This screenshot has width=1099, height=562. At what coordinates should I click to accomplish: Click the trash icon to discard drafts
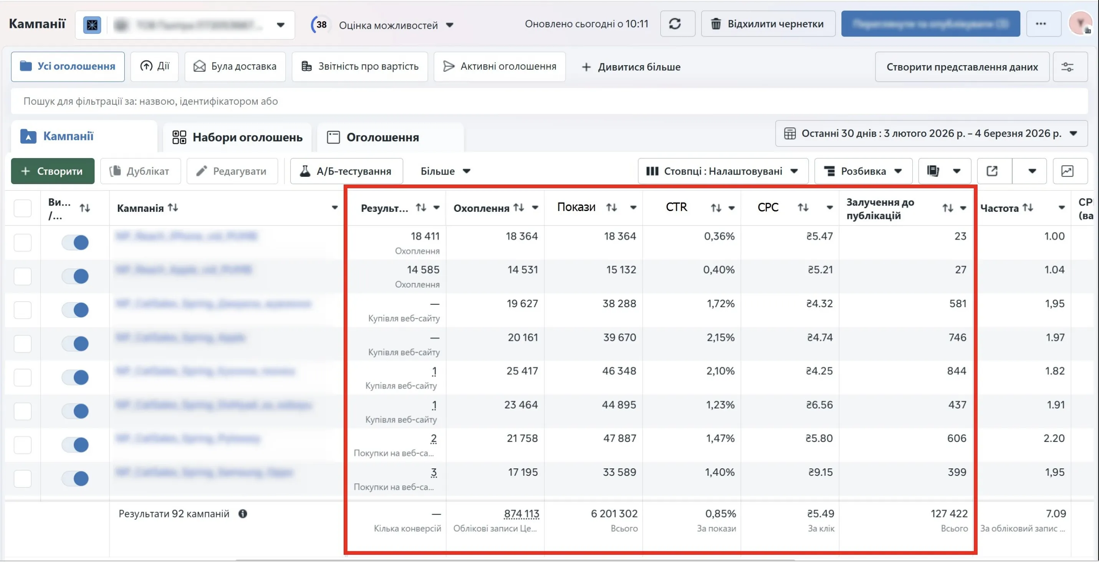[x=717, y=24]
